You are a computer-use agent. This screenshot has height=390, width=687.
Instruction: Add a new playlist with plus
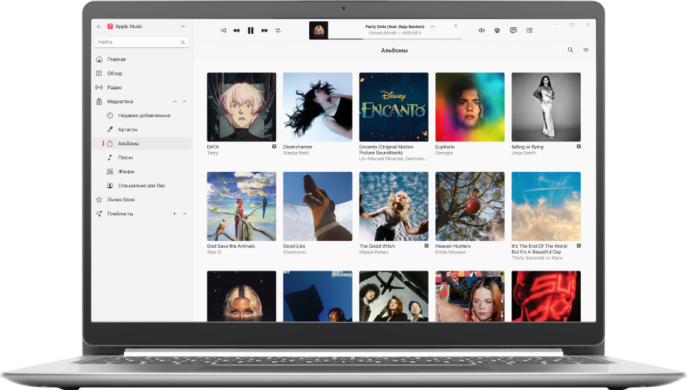pos(174,214)
